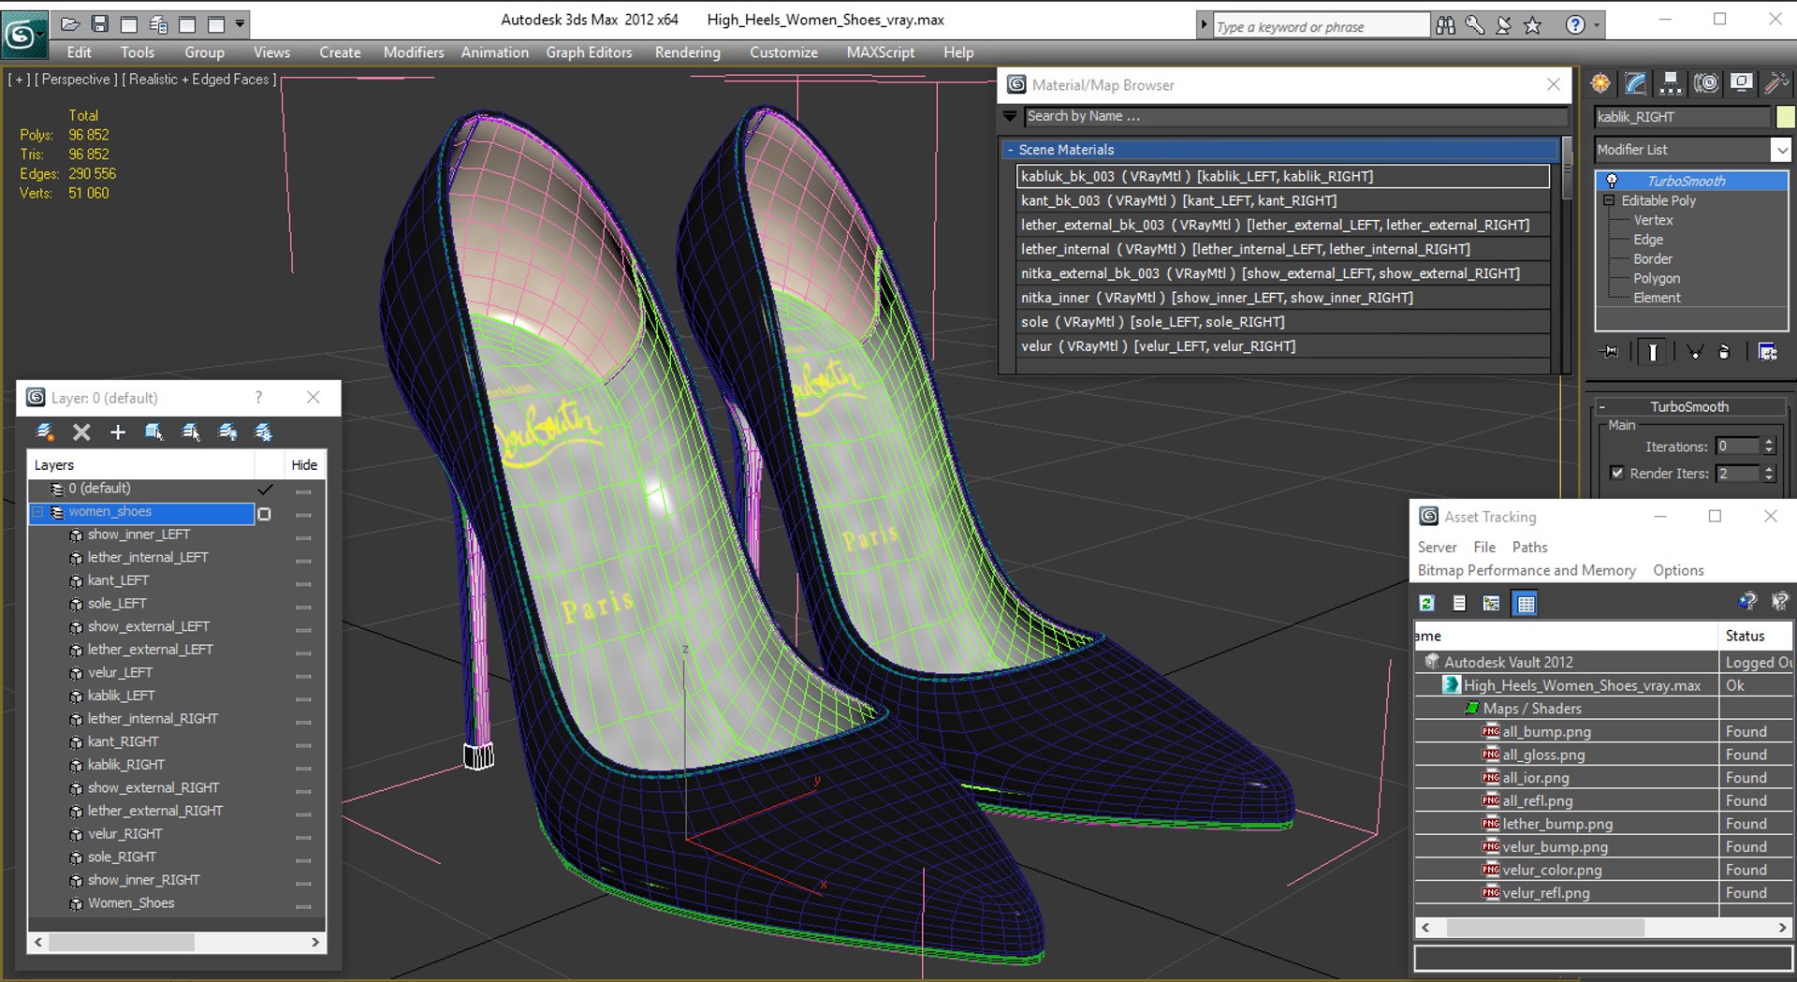Open the Motion command panel tab
This screenshot has height=982, width=1797.
(x=1706, y=83)
